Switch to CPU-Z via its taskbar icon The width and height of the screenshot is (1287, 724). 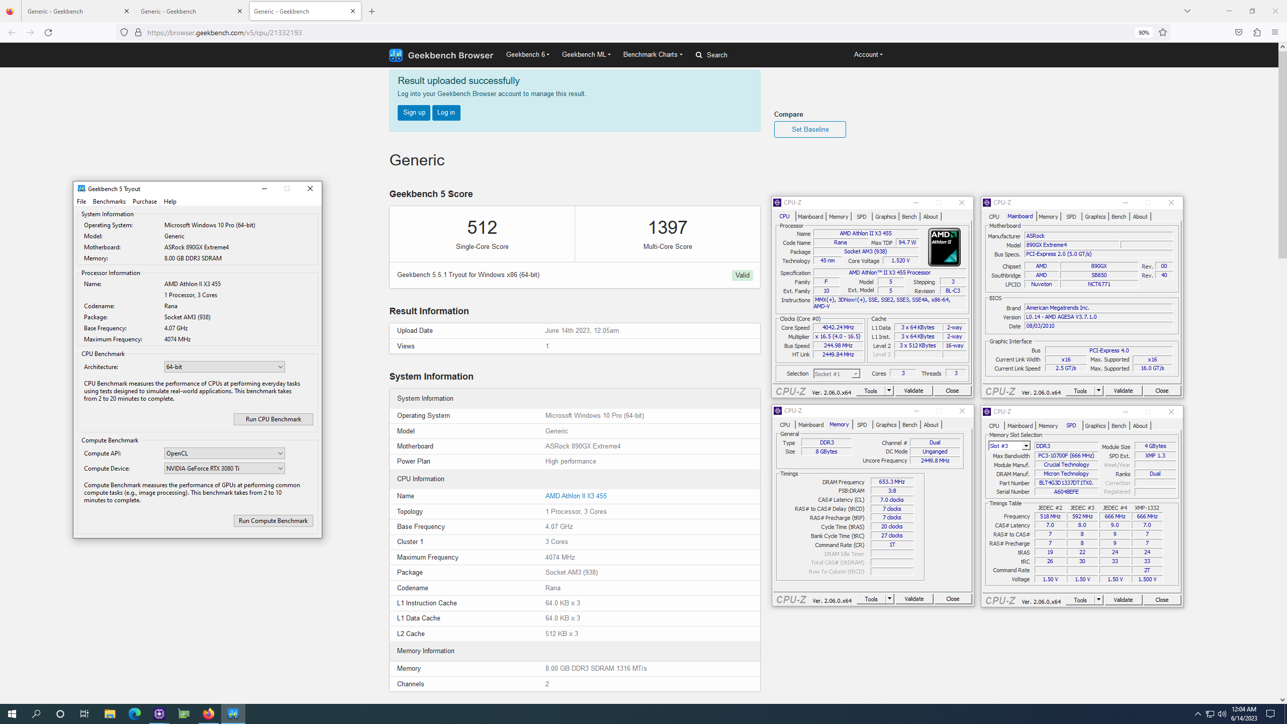[x=159, y=714]
